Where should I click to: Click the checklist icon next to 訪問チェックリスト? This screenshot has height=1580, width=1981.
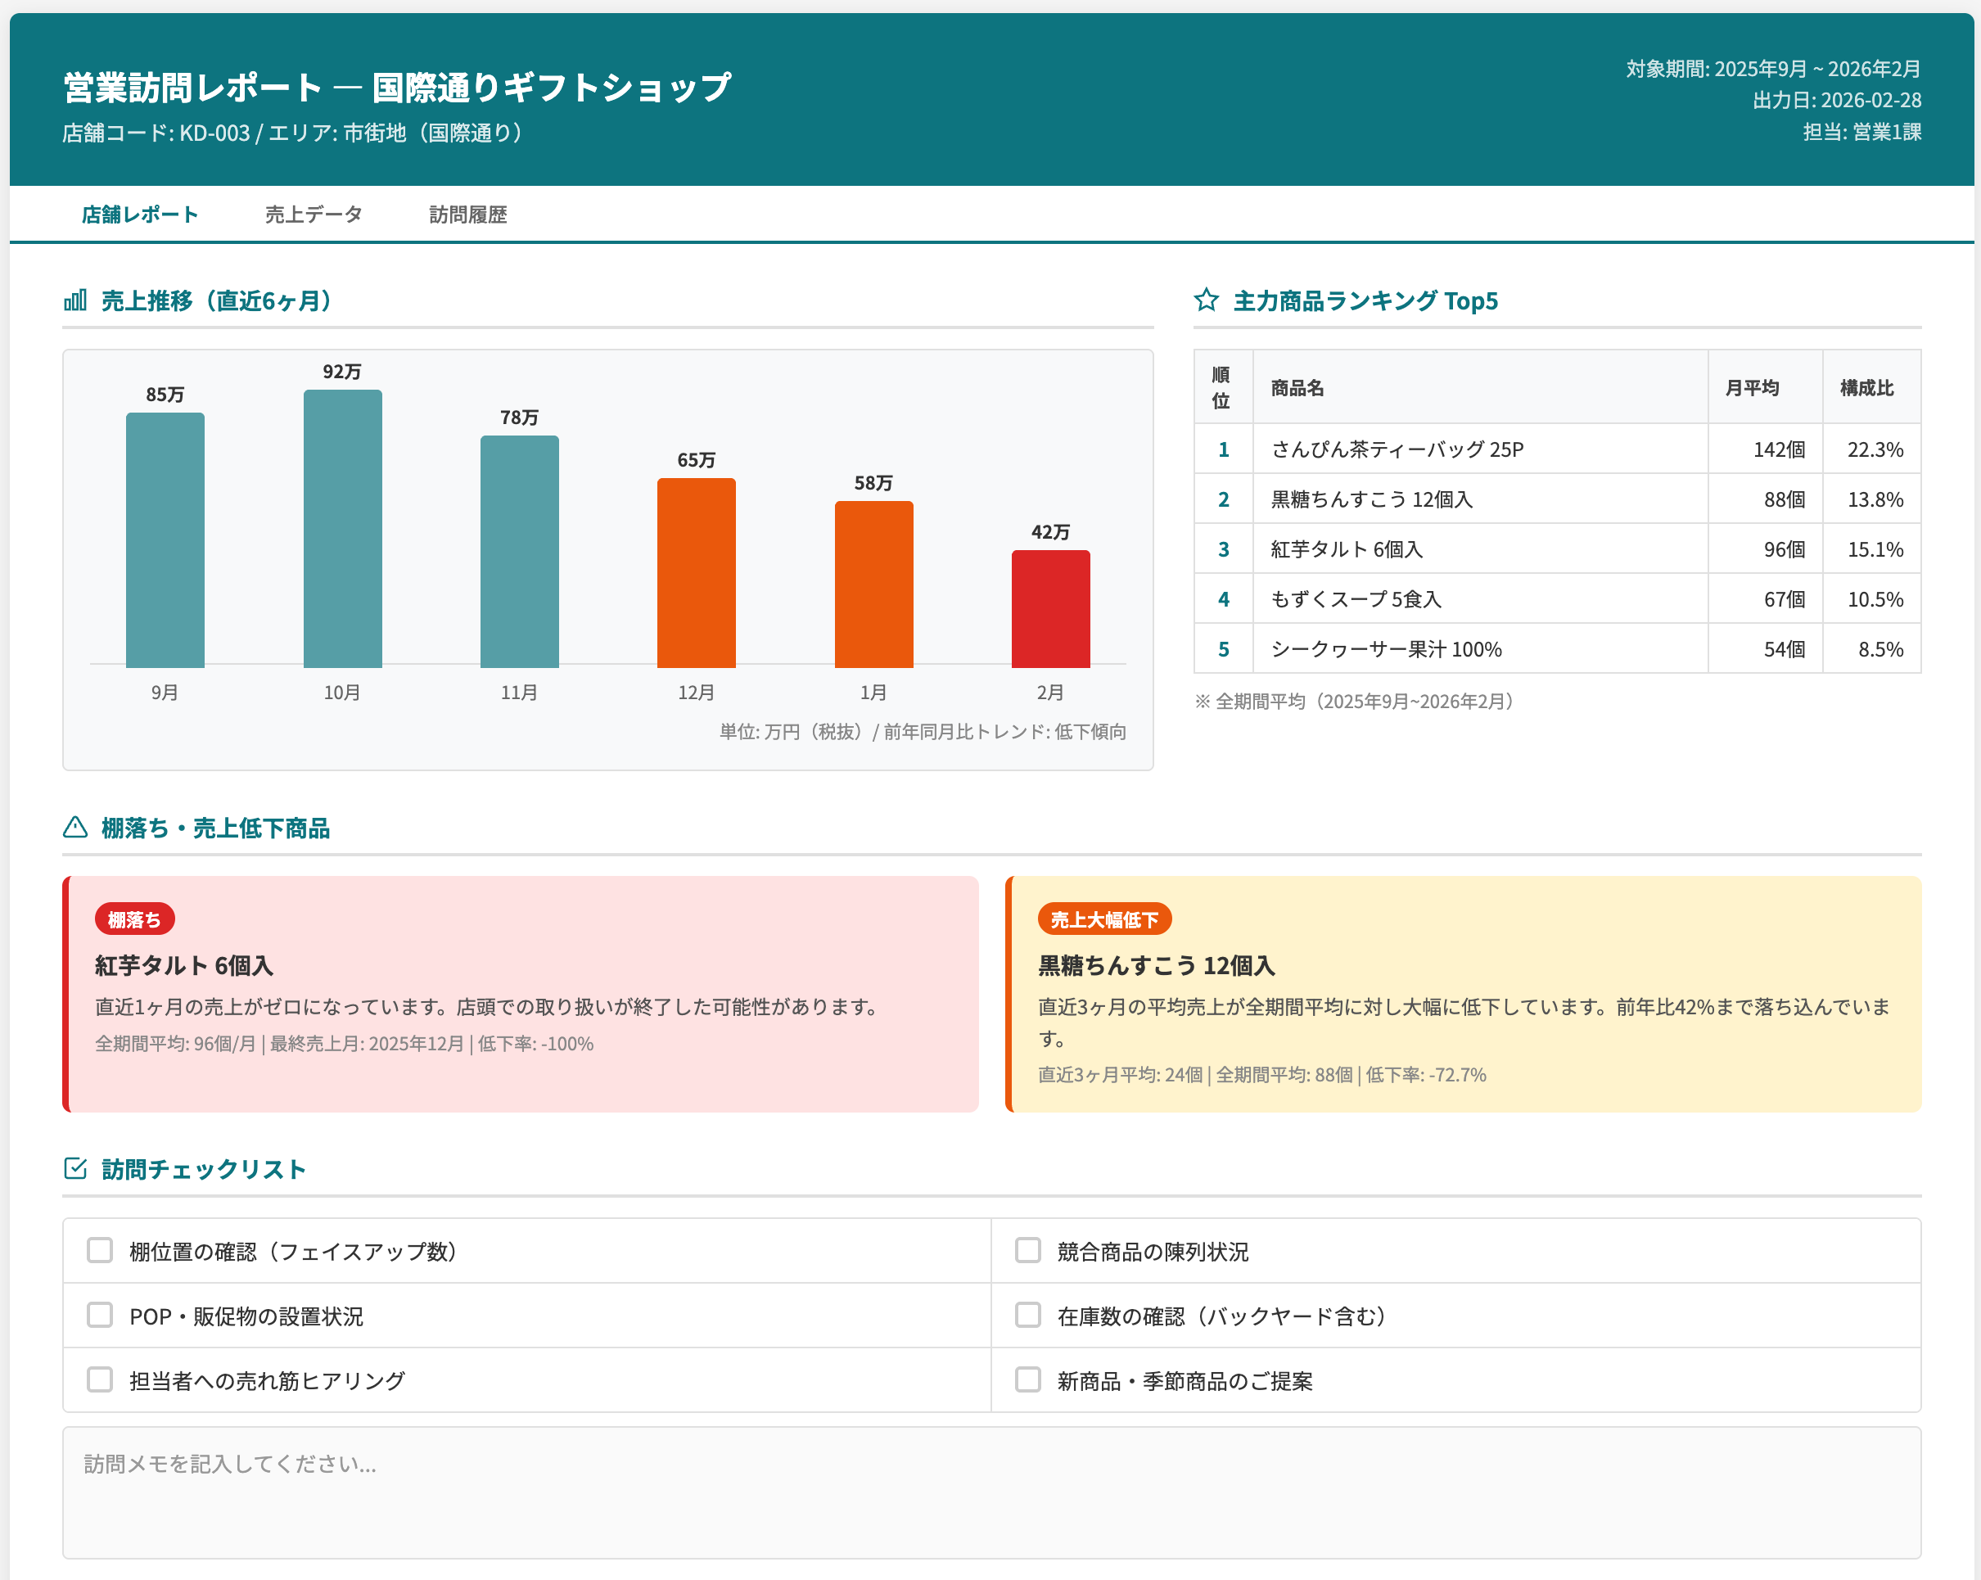pyautogui.click(x=74, y=1169)
